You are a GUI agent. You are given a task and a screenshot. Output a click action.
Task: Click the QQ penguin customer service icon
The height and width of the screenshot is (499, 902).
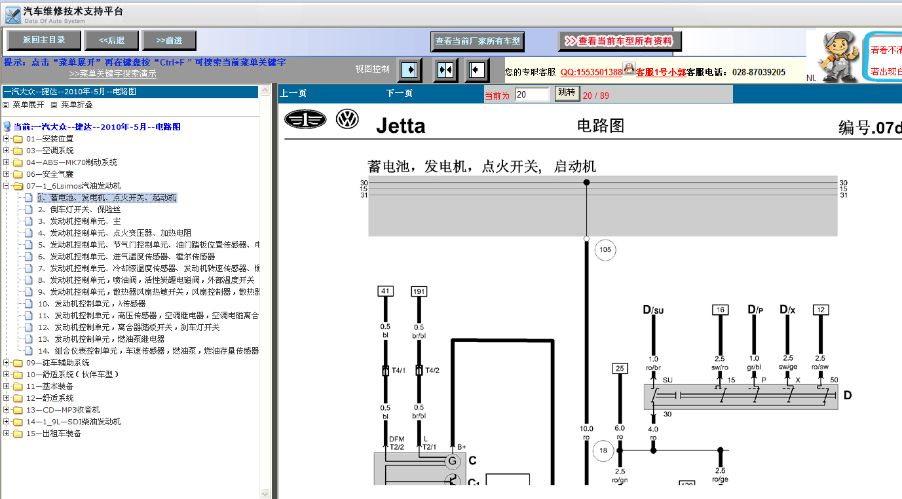(629, 69)
